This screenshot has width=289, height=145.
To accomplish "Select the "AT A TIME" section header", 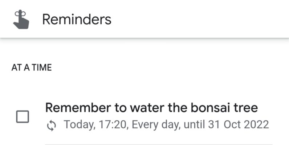I will [x=31, y=68].
